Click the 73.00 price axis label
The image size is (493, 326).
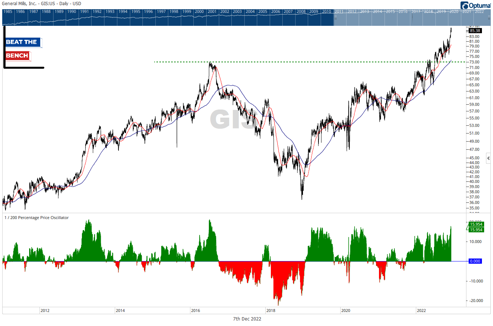pyautogui.click(x=474, y=62)
